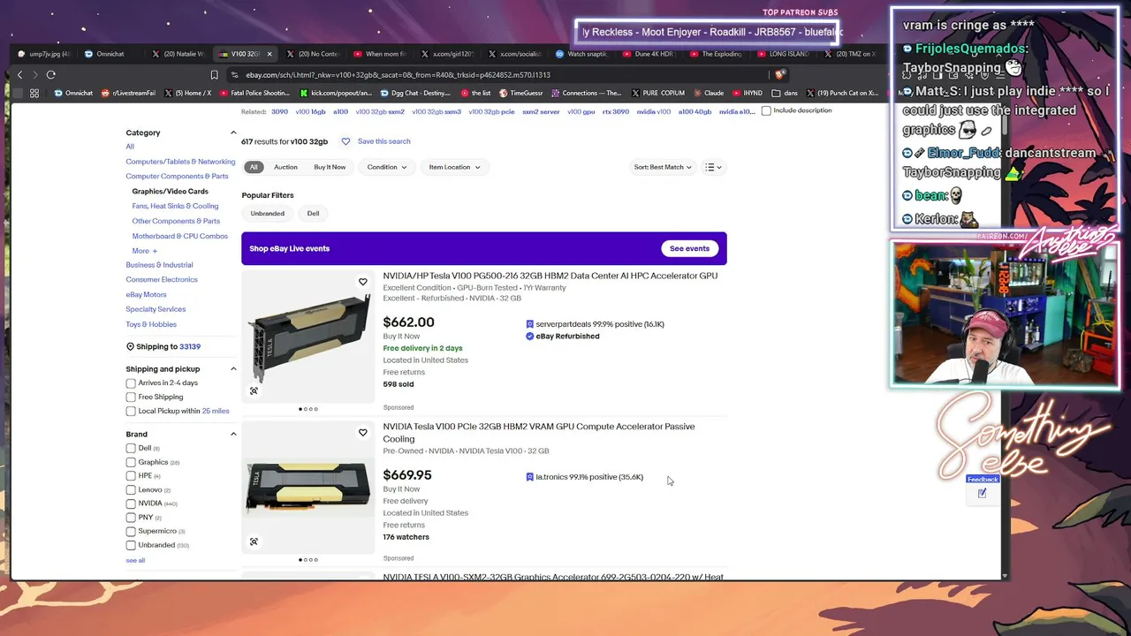1131x636 pixels.
Task: Select the Buy It Now filter
Action: tap(330, 167)
